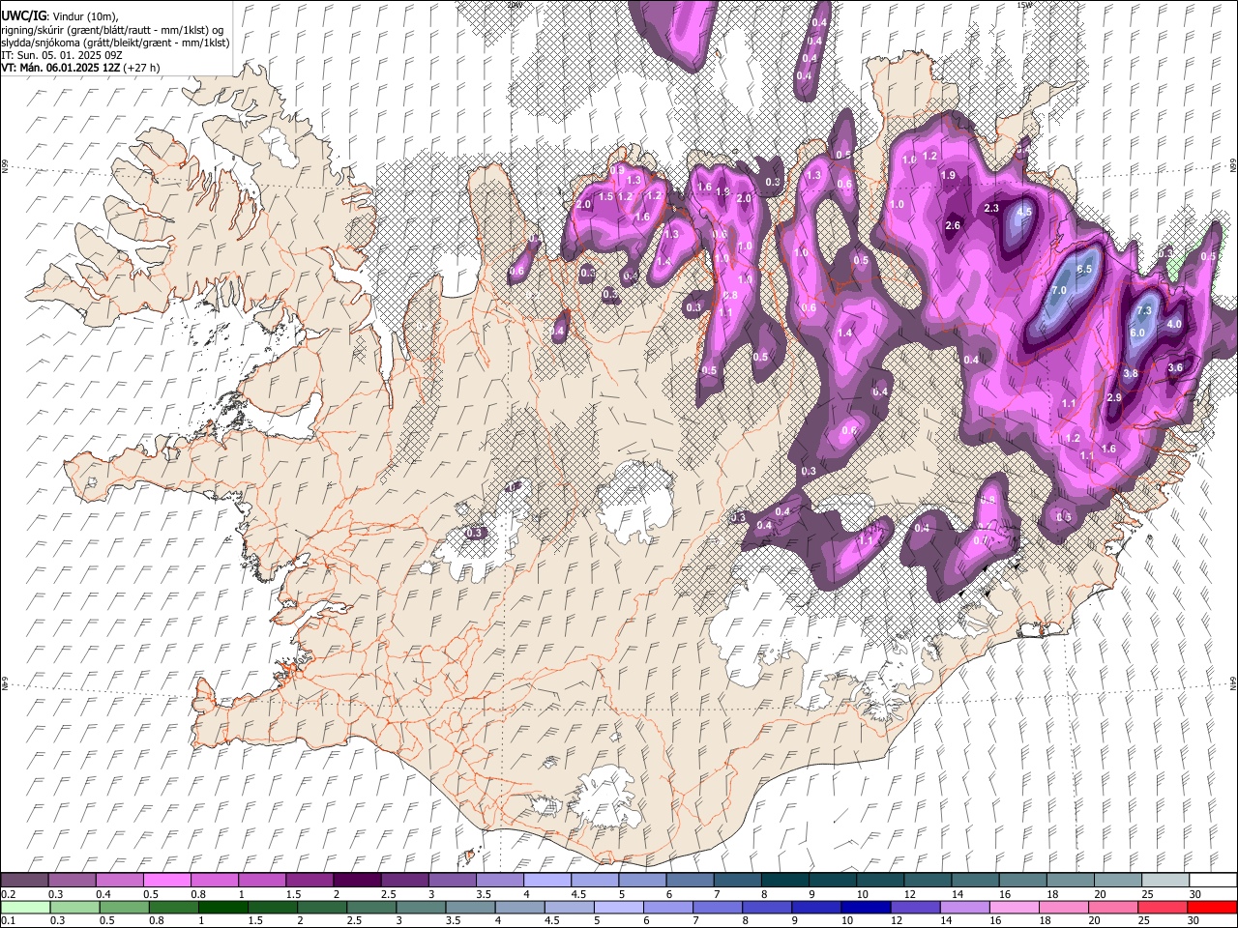Pick the upper legend swatch between 8 and 9
The height and width of the screenshot is (928, 1238).
[x=784, y=880]
